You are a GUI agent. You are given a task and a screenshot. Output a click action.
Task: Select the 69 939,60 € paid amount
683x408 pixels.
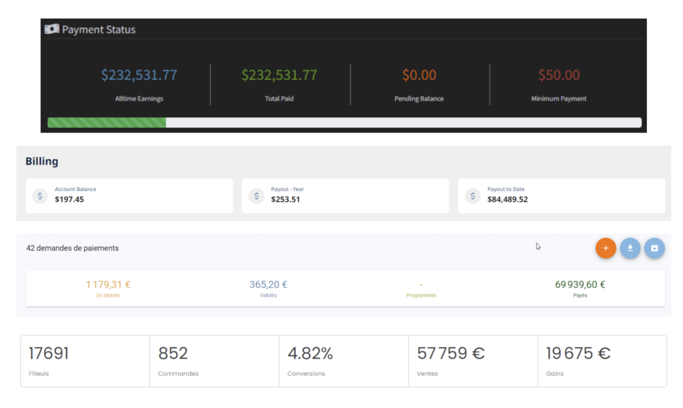coord(580,285)
